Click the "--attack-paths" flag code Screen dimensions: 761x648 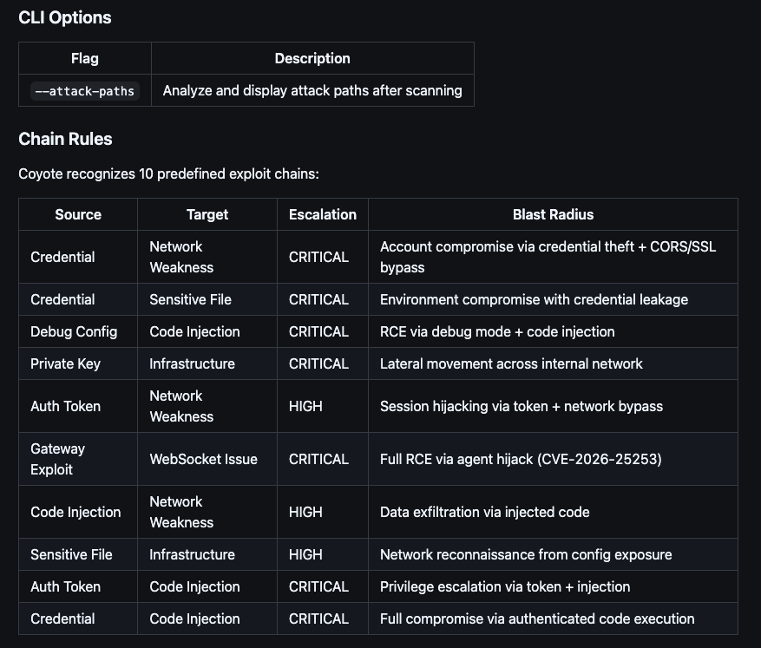pyautogui.click(x=85, y=91)
